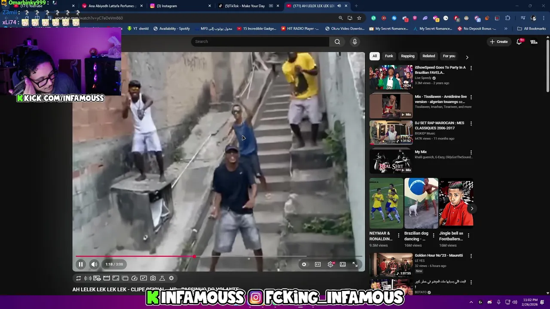This screenshot has height=309, width=550.
Task: Open options menu for Golden Hour No°23
Action: 471,256
